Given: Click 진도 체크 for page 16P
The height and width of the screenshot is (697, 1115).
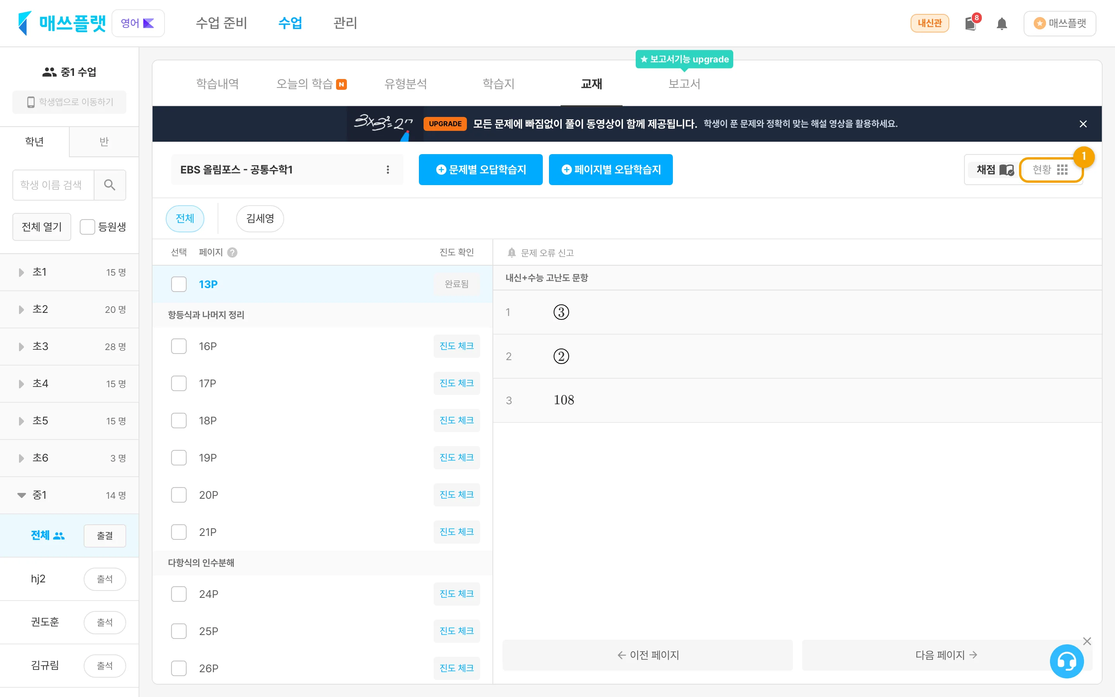Looking at the screenshot, I should pos(456,346).
